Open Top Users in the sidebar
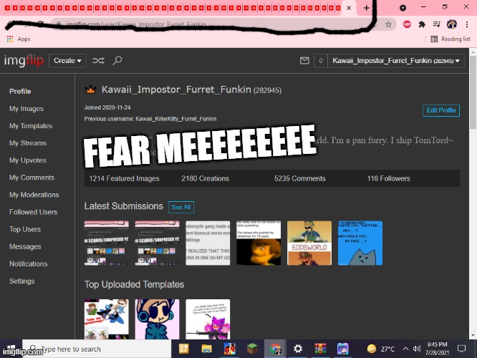477x358 pixels. click(x=25, y=229)
